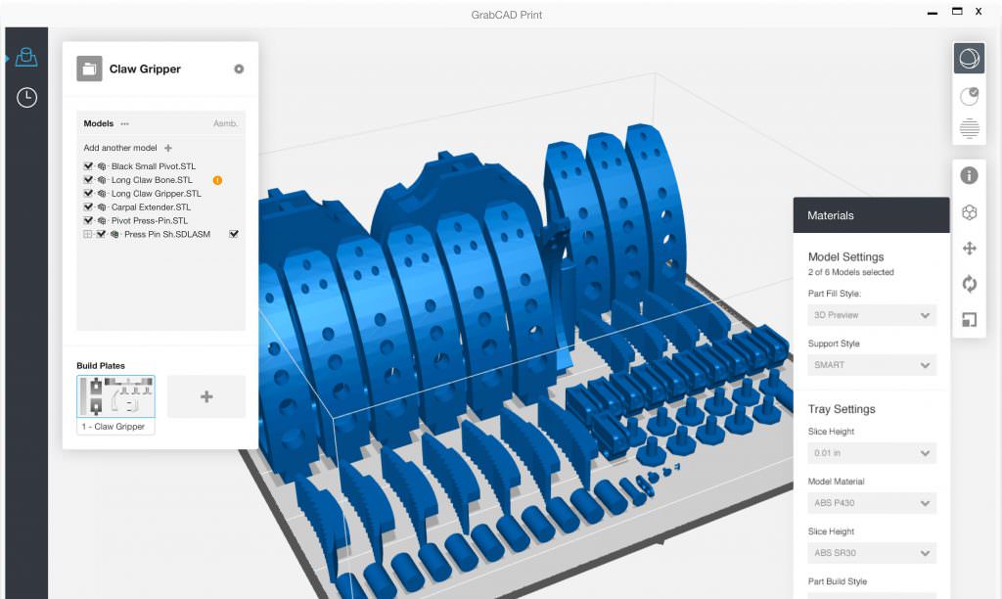Open the Support Style dropdown showing SMART
The width and height of the screenshot is (1002, 599).
pos(872,365)
